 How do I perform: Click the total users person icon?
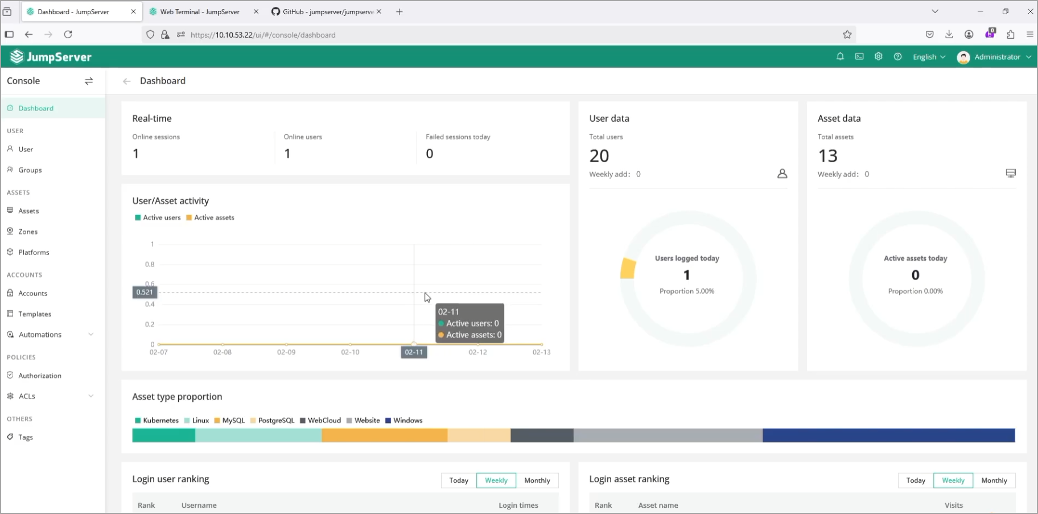[782, 174]
